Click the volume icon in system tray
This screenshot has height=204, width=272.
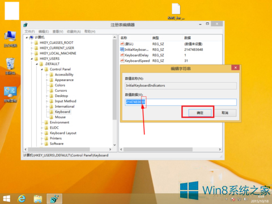(245, 199)
